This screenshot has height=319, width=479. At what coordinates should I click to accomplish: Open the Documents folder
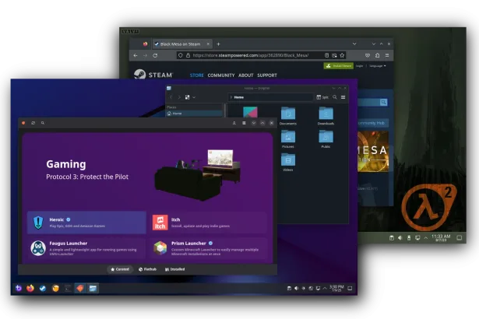tap(287, 115)
